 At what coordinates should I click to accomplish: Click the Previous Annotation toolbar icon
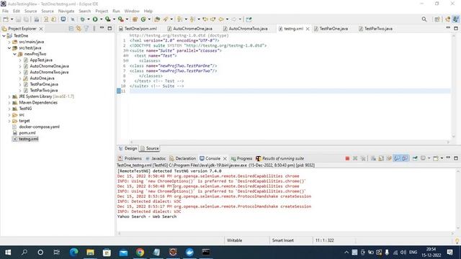192,19
